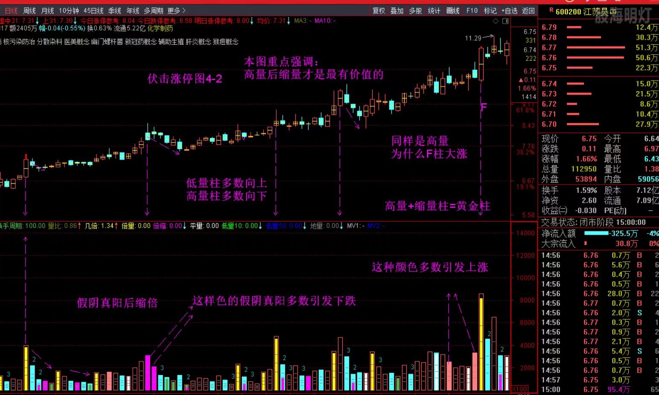The image size is (659, 395).
Task: Open the 多股 multi-stock view
Action: [415, 11]
